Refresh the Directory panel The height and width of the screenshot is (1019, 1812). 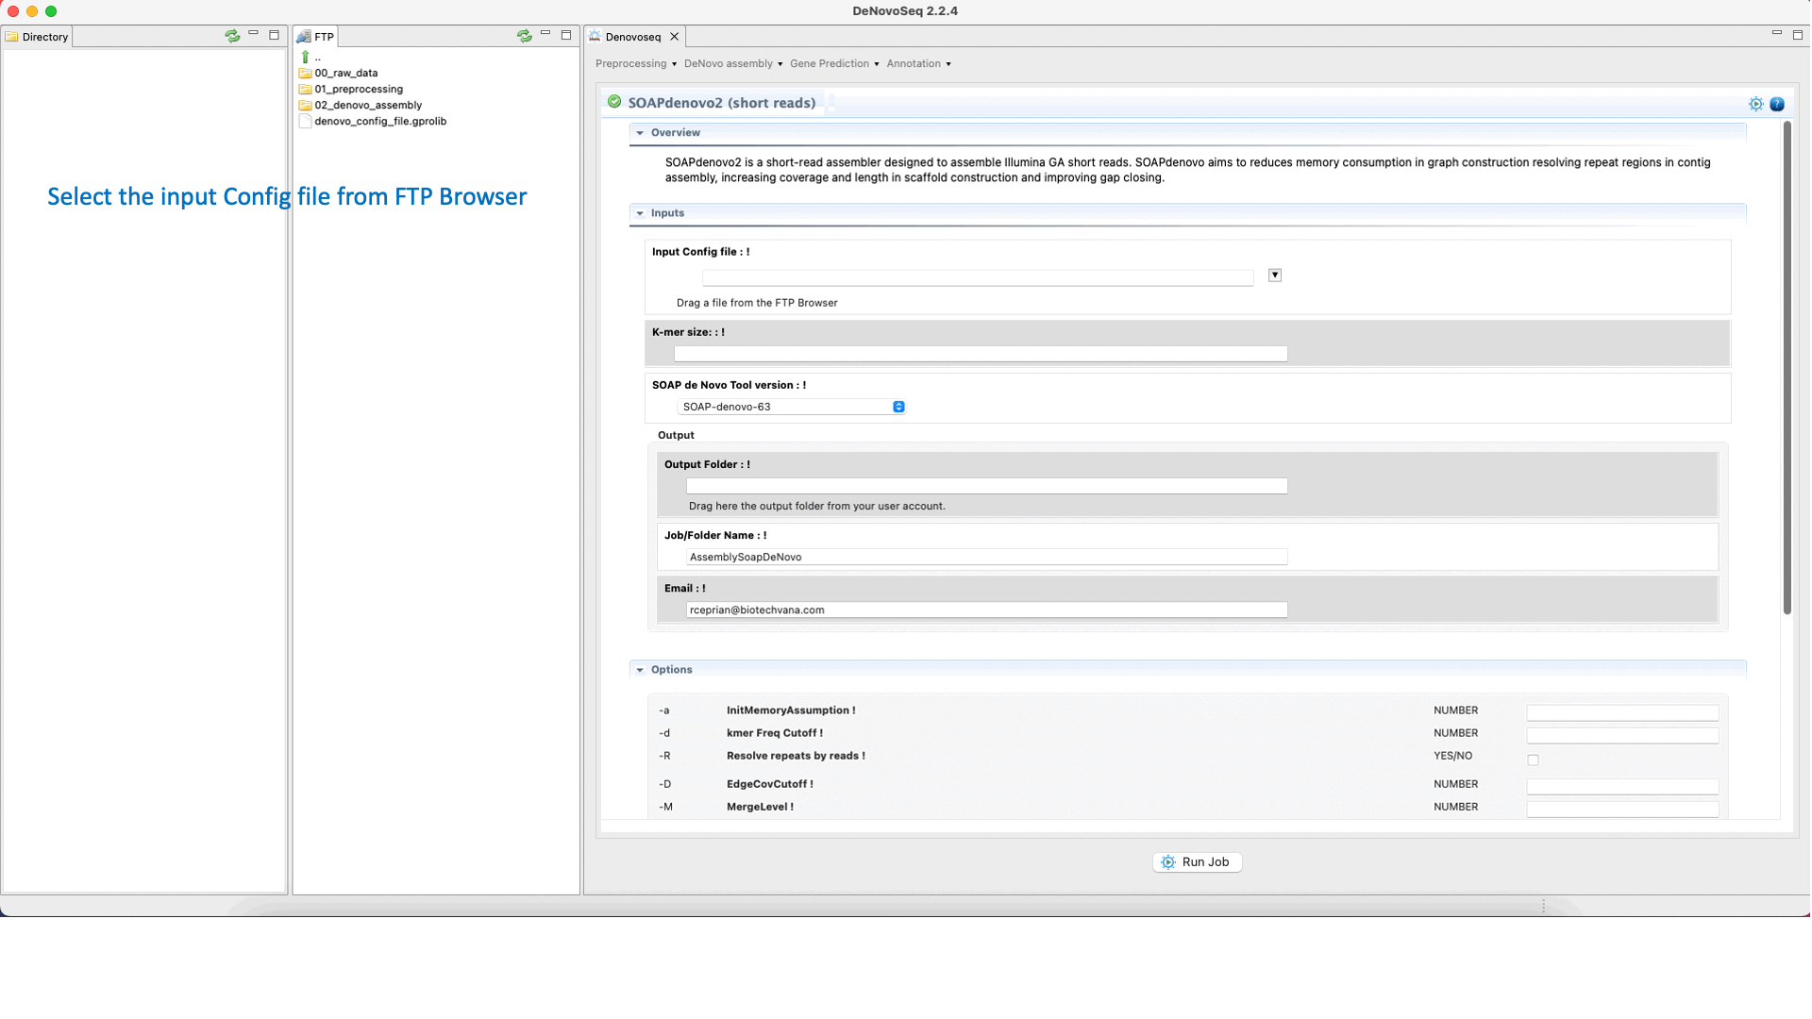tap(232, 36)
